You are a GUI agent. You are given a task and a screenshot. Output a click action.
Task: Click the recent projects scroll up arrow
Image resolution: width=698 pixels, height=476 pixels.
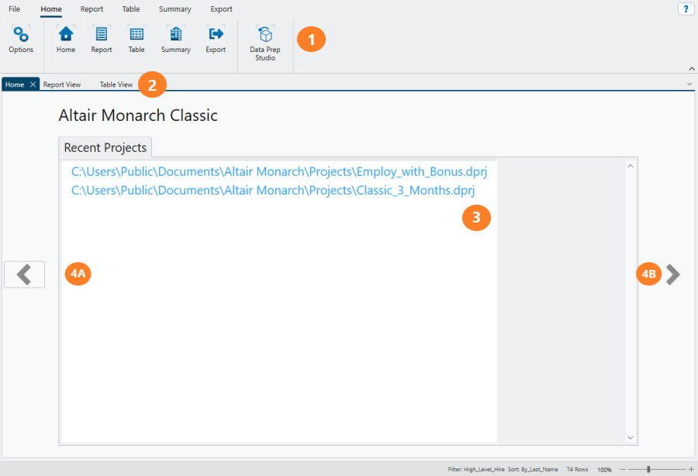[x=631, y=166]
